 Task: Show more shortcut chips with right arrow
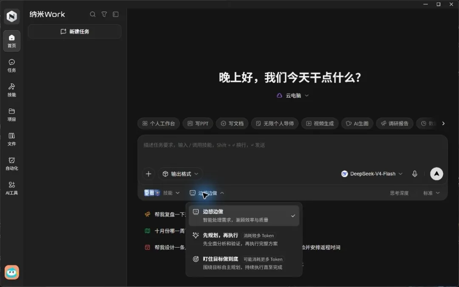[443, 124]
